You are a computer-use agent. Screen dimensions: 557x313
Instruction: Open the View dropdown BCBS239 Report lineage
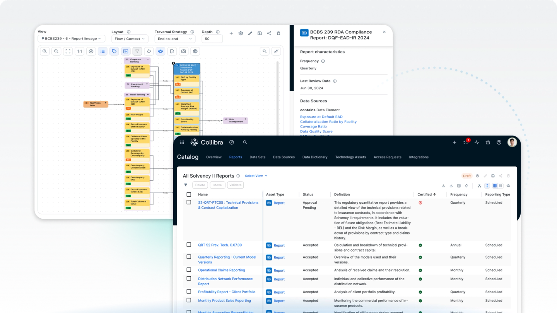(x=71, y=39)
